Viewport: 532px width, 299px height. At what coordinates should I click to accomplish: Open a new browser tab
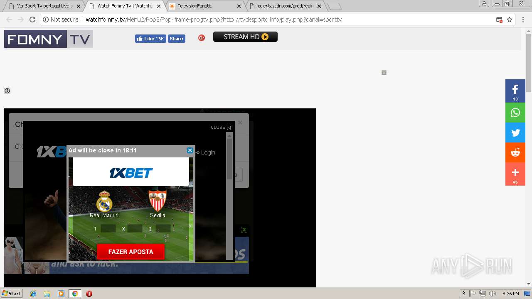pyautogui.click(x=335, y=6)
